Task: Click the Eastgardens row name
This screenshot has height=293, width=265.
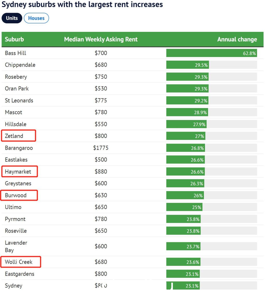Action: pos(19,274)
